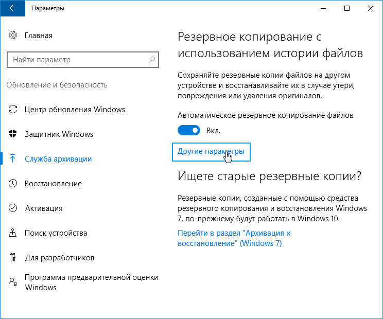Open the Служба архивации section
Image resolution: width=383 pixels, height=319 pixels.
click(x=58, y=159)
